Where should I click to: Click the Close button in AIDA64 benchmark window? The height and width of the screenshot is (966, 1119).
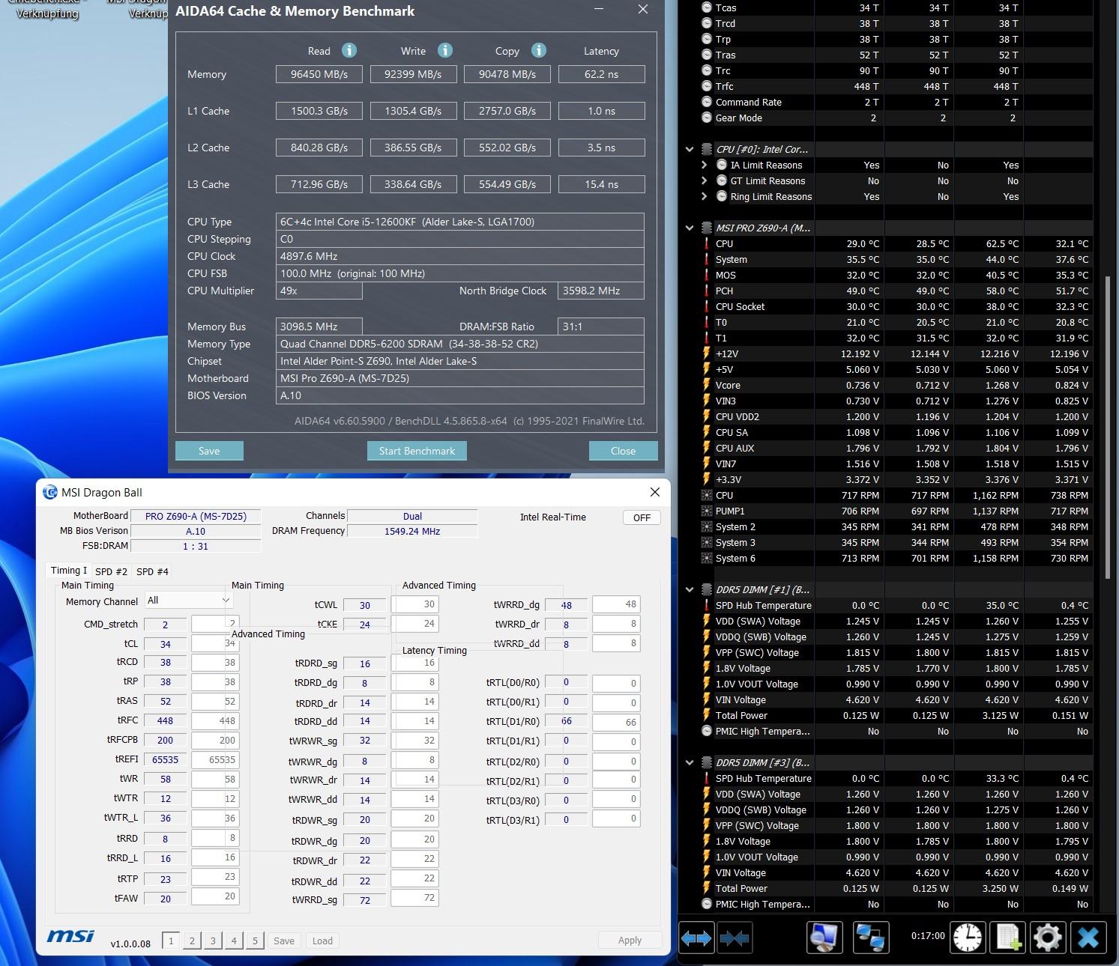pyautogui.click(x=623, y=451)
